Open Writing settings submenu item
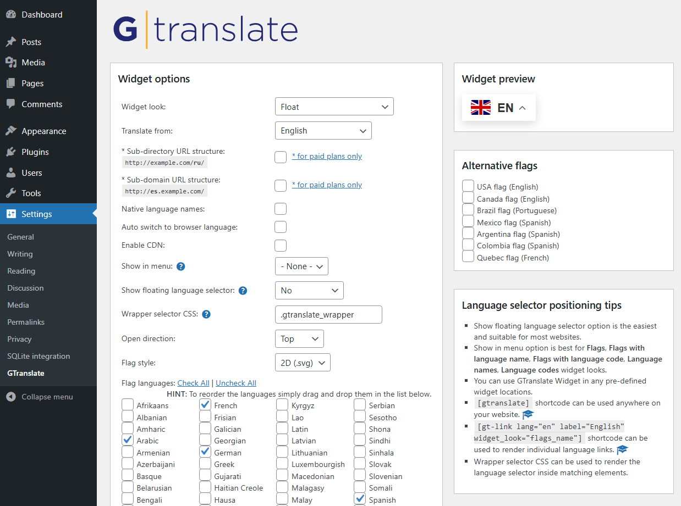The height and width of the screenshot is (506, 681). [x=20, y=254]
